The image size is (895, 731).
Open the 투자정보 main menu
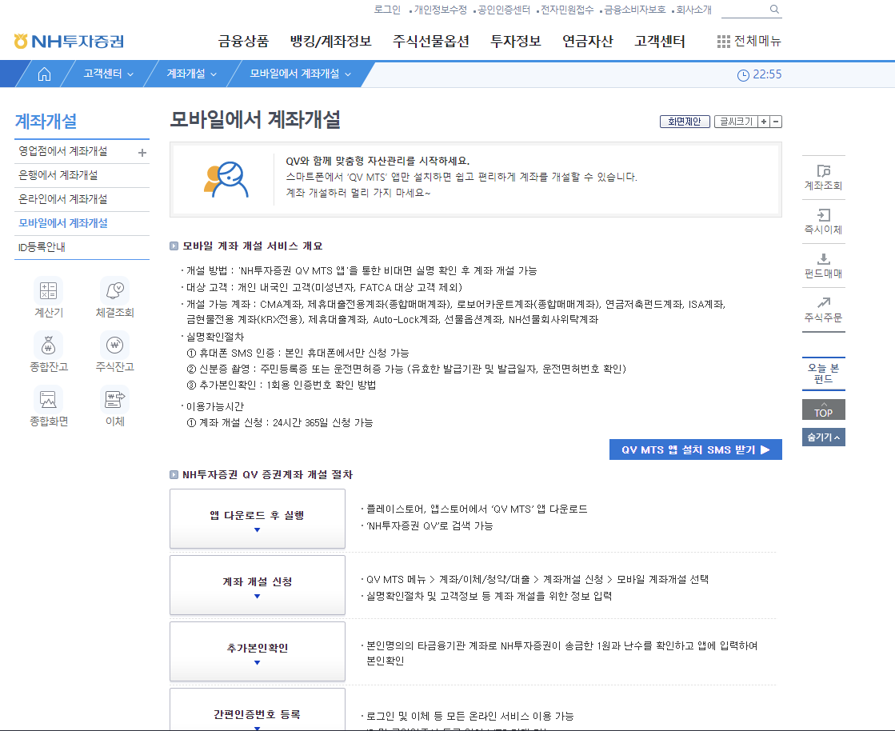click(x=515, y=41)
